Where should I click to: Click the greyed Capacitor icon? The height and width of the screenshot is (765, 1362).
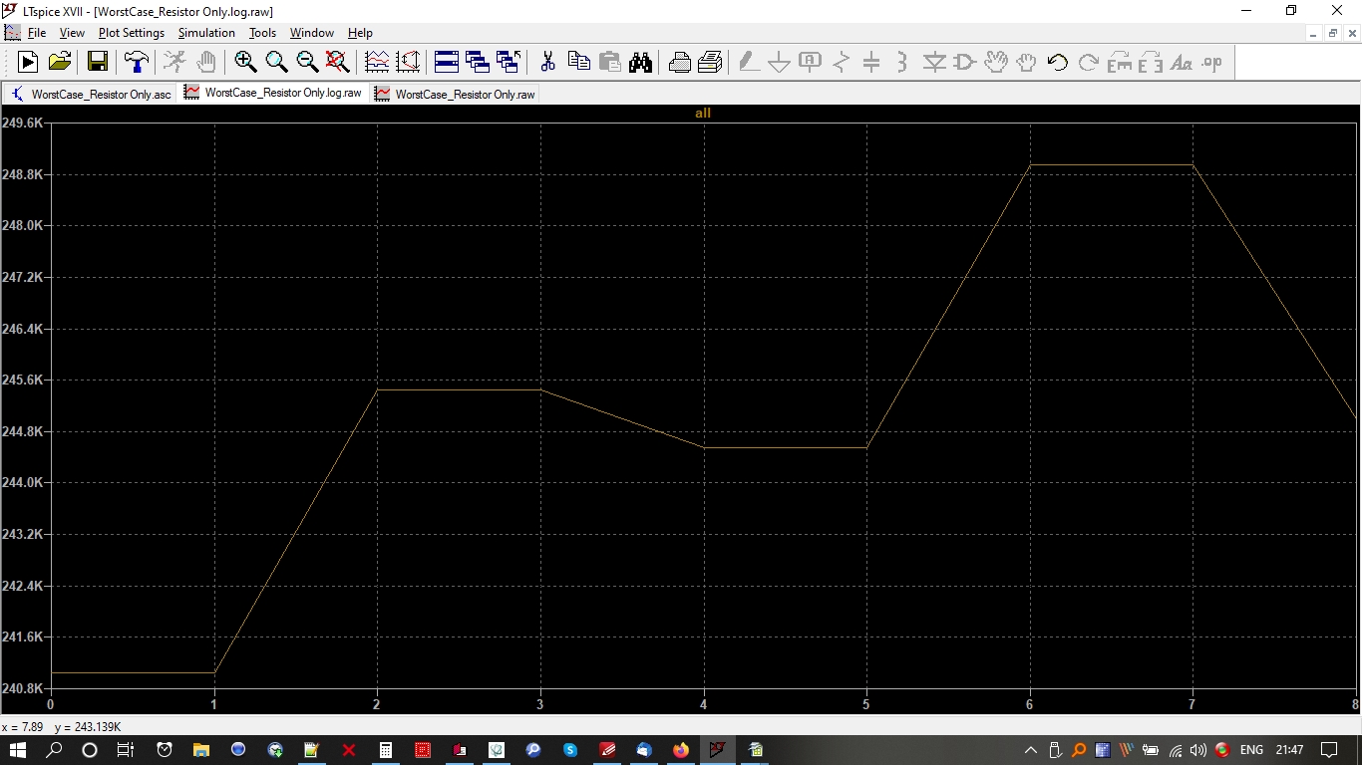[x=871, y=62]
